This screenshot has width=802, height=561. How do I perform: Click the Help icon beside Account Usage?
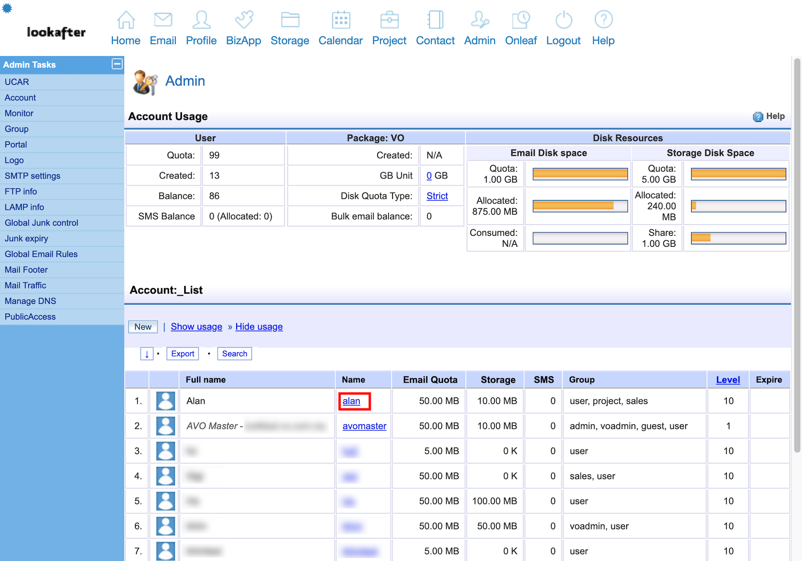pos(758,116)
